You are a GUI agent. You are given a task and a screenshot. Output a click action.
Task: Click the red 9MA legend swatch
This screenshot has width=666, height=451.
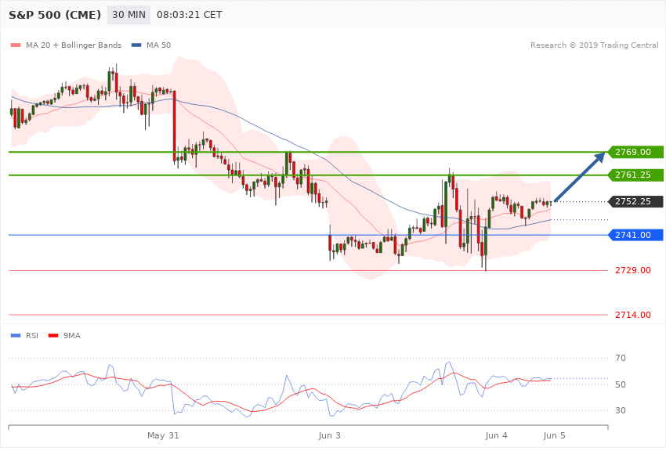(x=53, y=336)
